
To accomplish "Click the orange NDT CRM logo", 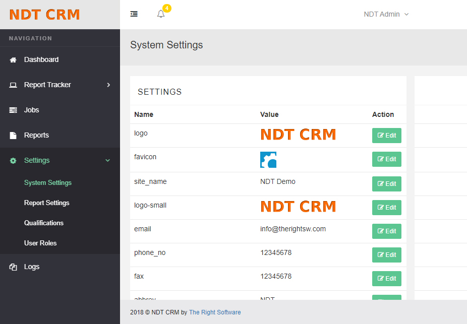I will (44, 14).
